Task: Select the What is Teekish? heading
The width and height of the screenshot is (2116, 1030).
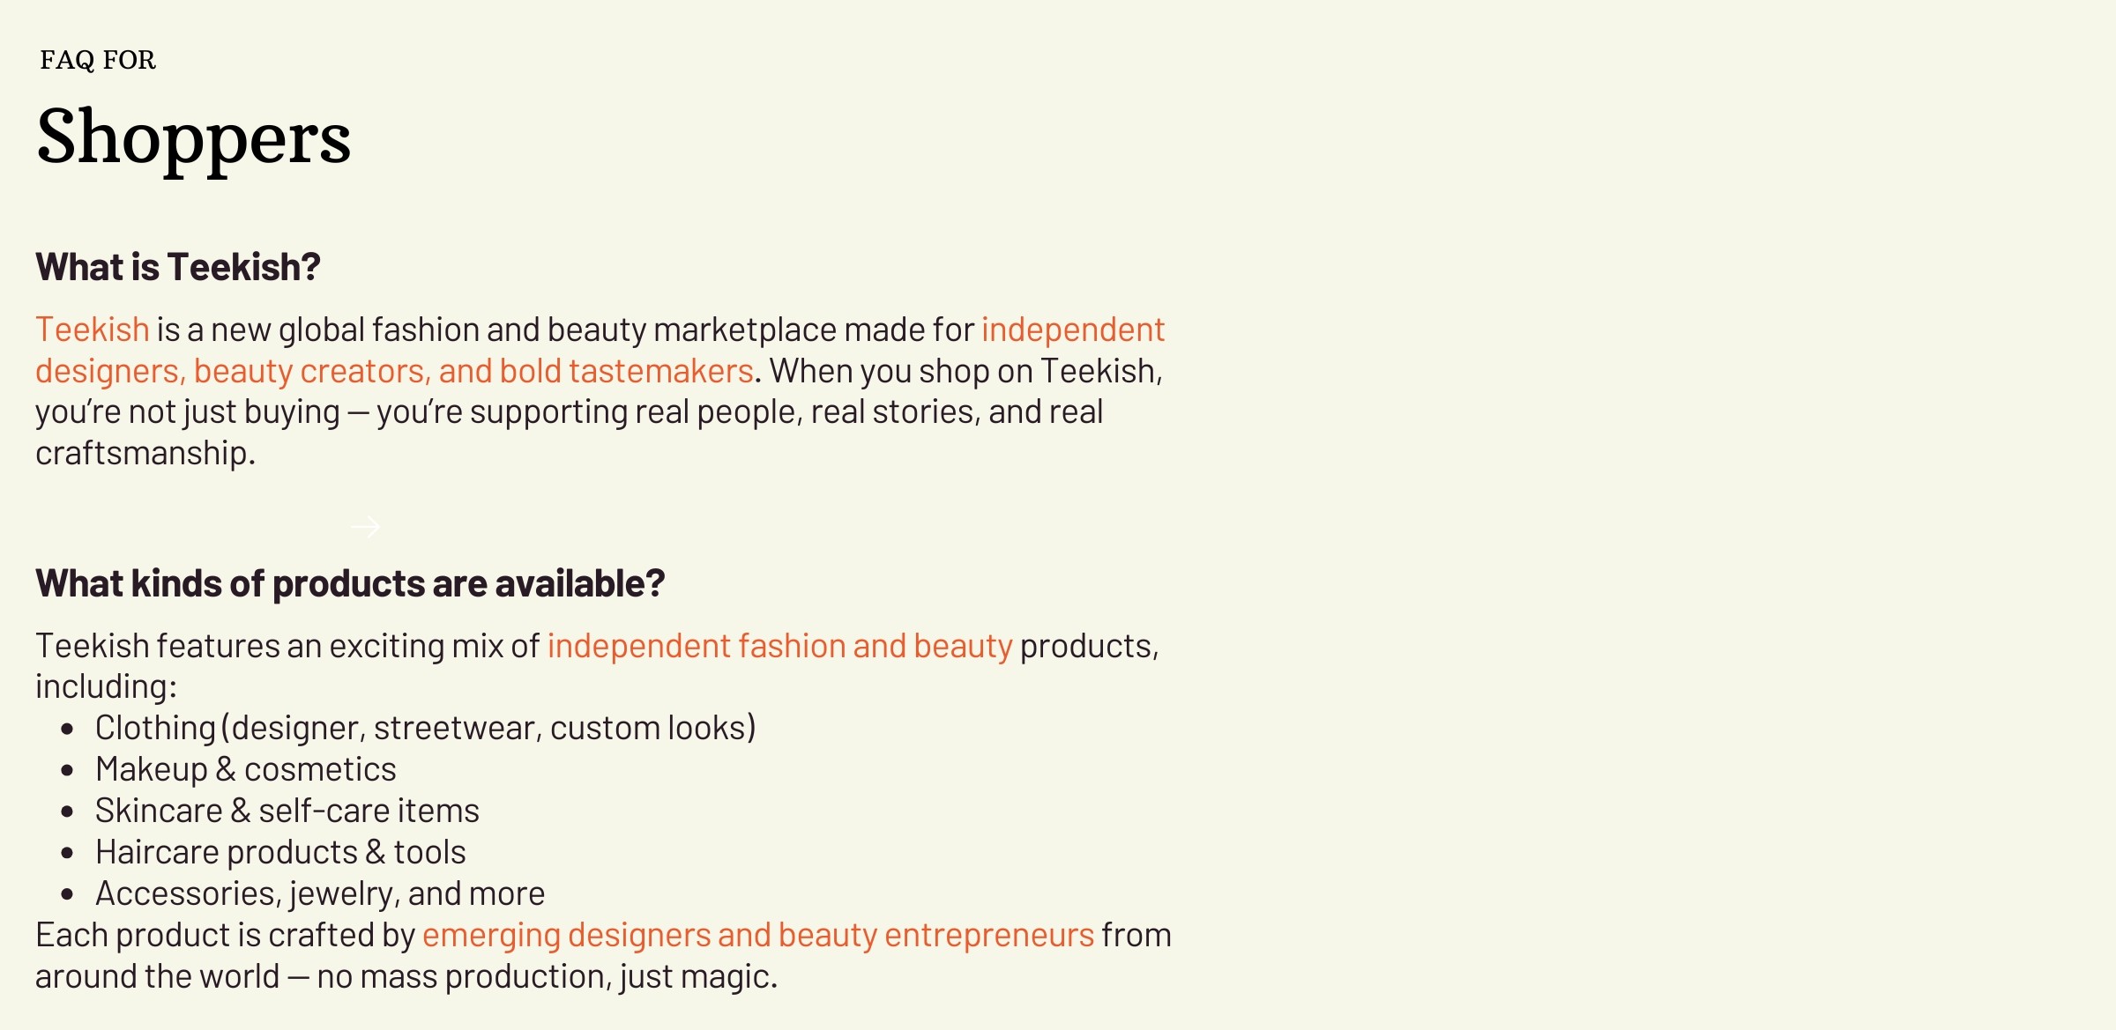Action: coord(178,267)
